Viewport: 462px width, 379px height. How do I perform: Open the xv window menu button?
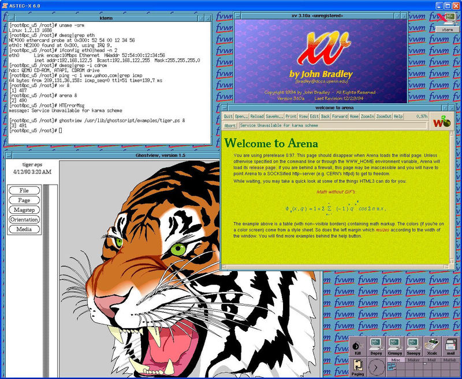pos(237,16)
